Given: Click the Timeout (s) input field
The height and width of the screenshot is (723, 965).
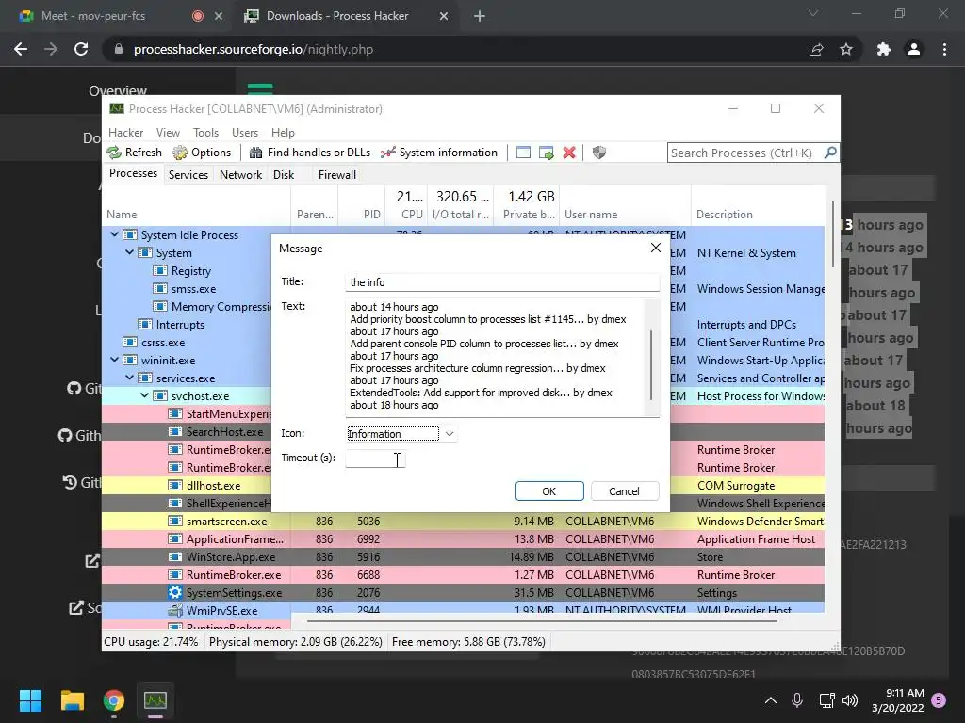Looking at the screenshot, I should pyautogui.click(x=375, y=458).
